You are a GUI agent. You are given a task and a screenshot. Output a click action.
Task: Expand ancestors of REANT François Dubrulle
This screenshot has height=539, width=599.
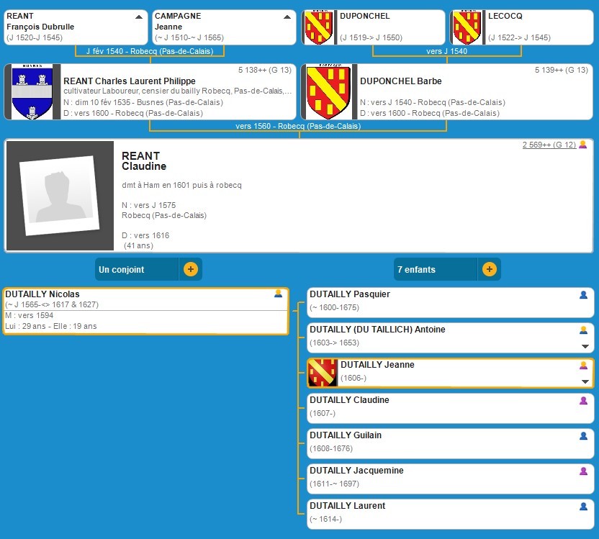pos(138,16)
